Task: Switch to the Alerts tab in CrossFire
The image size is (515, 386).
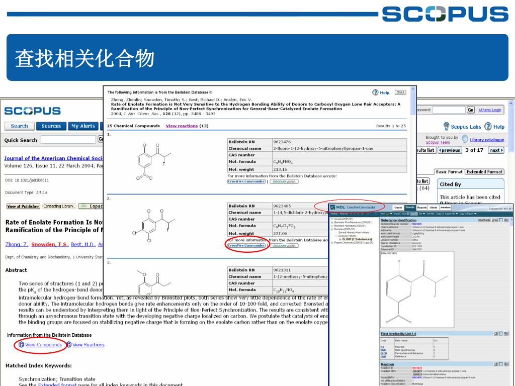Action: [x=434, y=208]
